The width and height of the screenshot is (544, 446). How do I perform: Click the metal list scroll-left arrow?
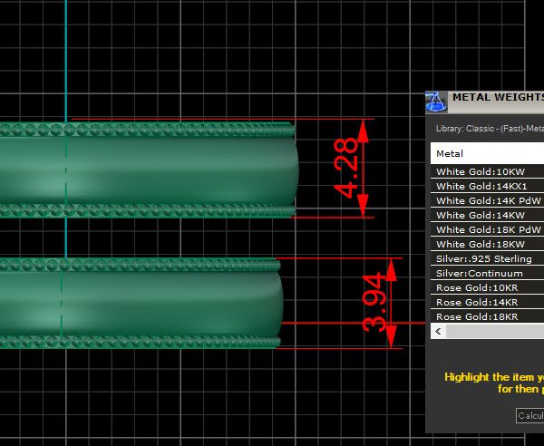click(x=439, y=332)
